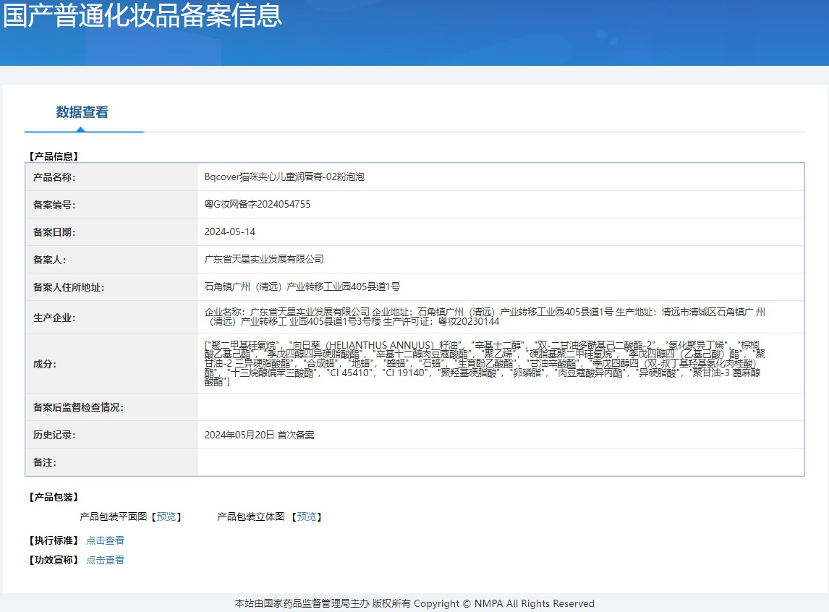The width and height of the screenshot is (829, 612).
Task: Click the 历史记录 row label
Action: pyautogui.click(x=54, y=435)
